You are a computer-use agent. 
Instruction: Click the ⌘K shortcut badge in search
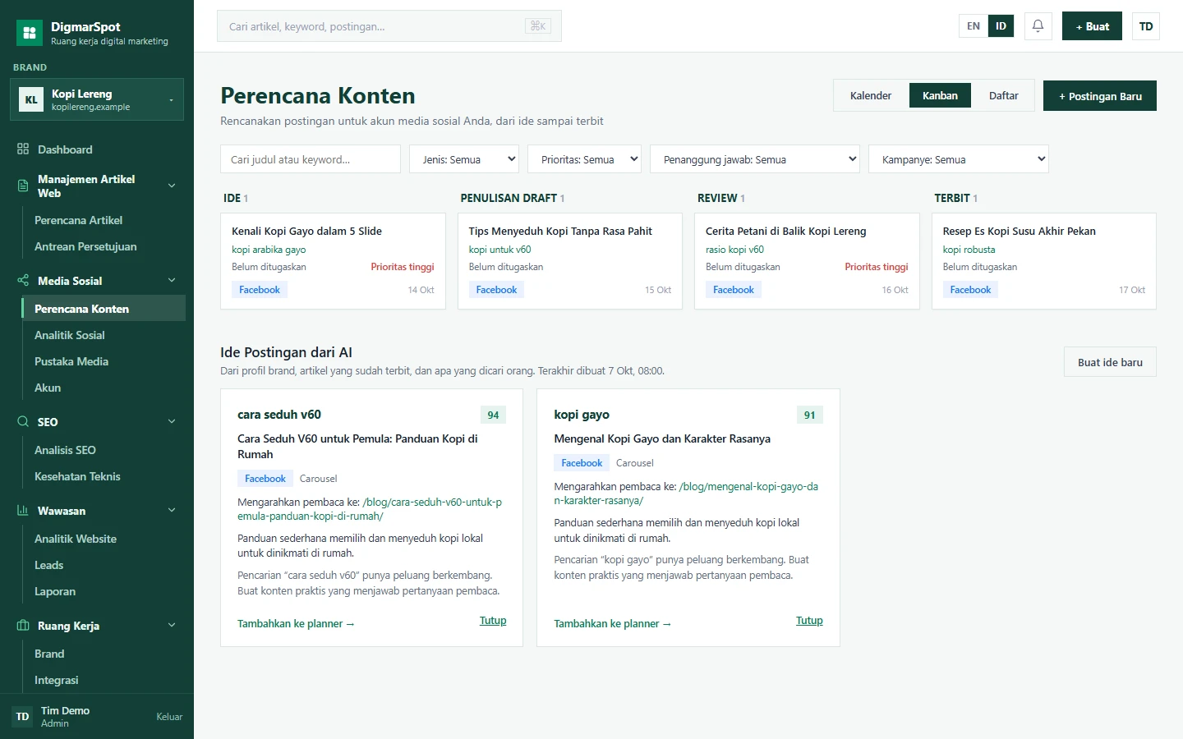point(538,26)
